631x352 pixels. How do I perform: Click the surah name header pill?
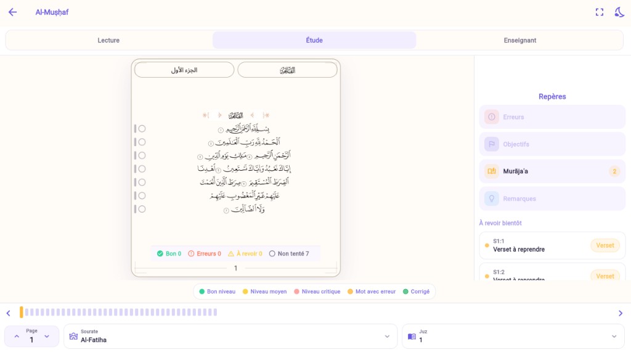click(x=287, y=70)
